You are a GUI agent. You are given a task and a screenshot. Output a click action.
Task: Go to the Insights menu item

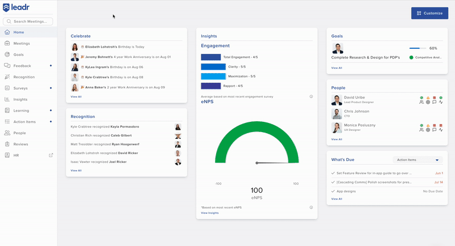pyautogui.click(x=20, y=99)
